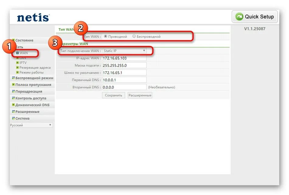Save settings with Сохранить button
This screenshot has height=195, width=289.
point(113,95)
